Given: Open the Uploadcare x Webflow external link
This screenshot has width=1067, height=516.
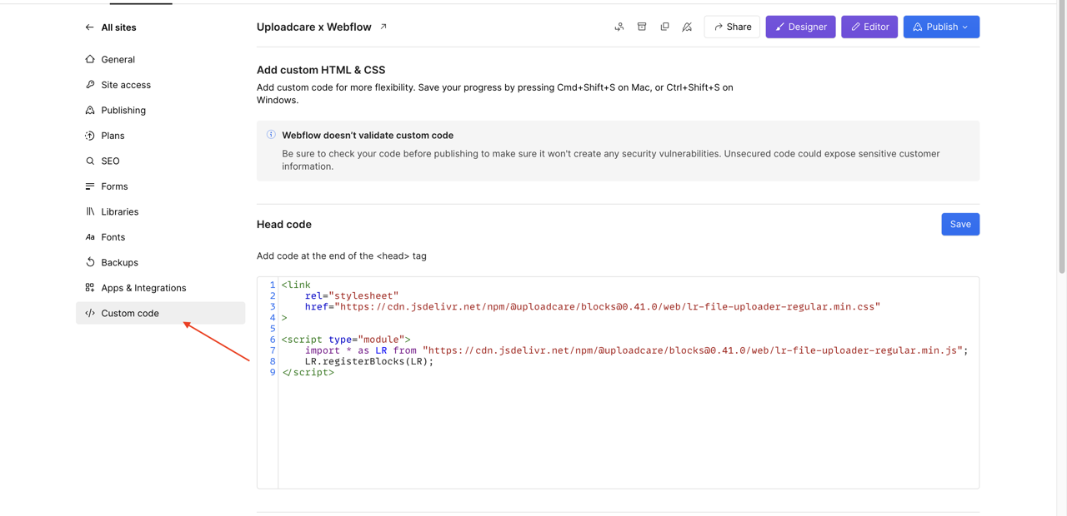Looking at the screenshot, I should tap(383, 26).
